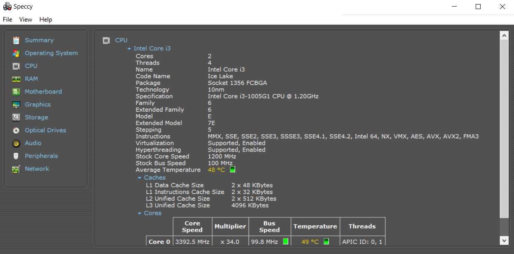Image resolution: width=514 pixels, height=254 pixels.
Task: Click the L2 Unified Cache value '2 x 512 KBytes'
Action: tap(253, 198)
